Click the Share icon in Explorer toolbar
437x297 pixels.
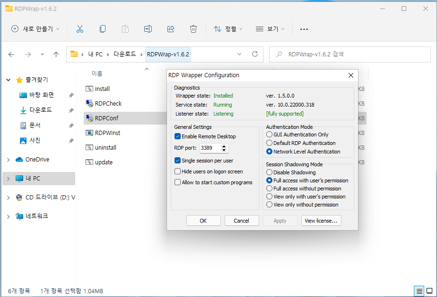click(171, 29)
